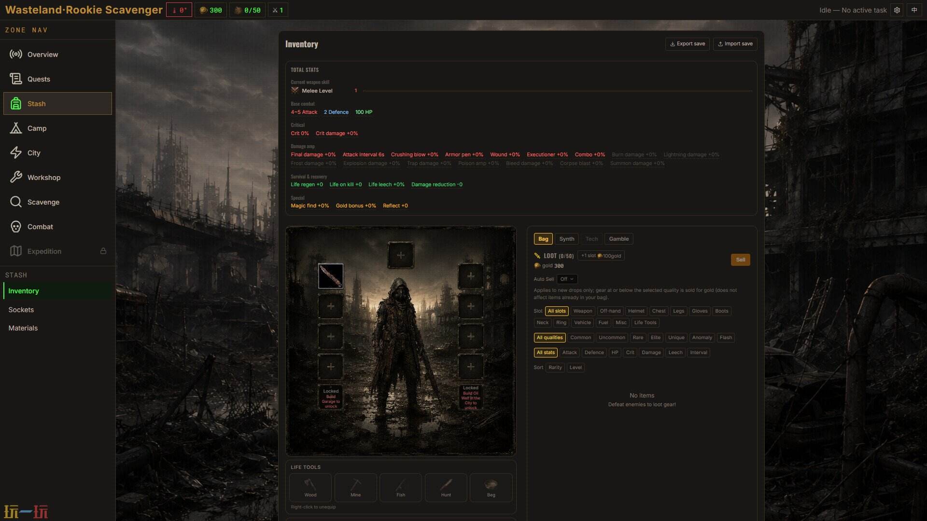Viewport: 927px width, 521px height.
Task: Open Scavenge magnifier icon
Action: click(x=16, y=202)
